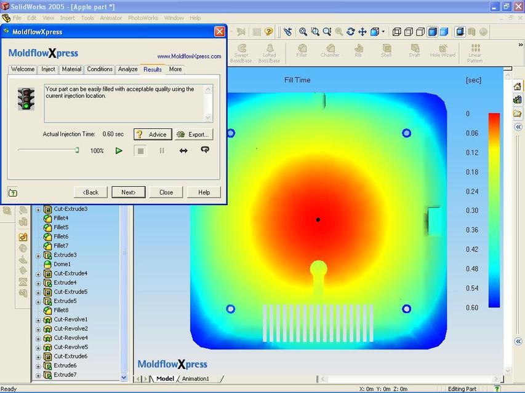Image resolution: width=525 pixels, height=393 pixels.
Task: Play the fill time animation
Action: (119, 150)
